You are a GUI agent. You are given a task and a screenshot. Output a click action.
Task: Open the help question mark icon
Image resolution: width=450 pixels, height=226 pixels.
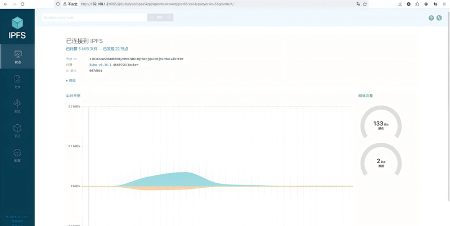click(x=431, y=18)
